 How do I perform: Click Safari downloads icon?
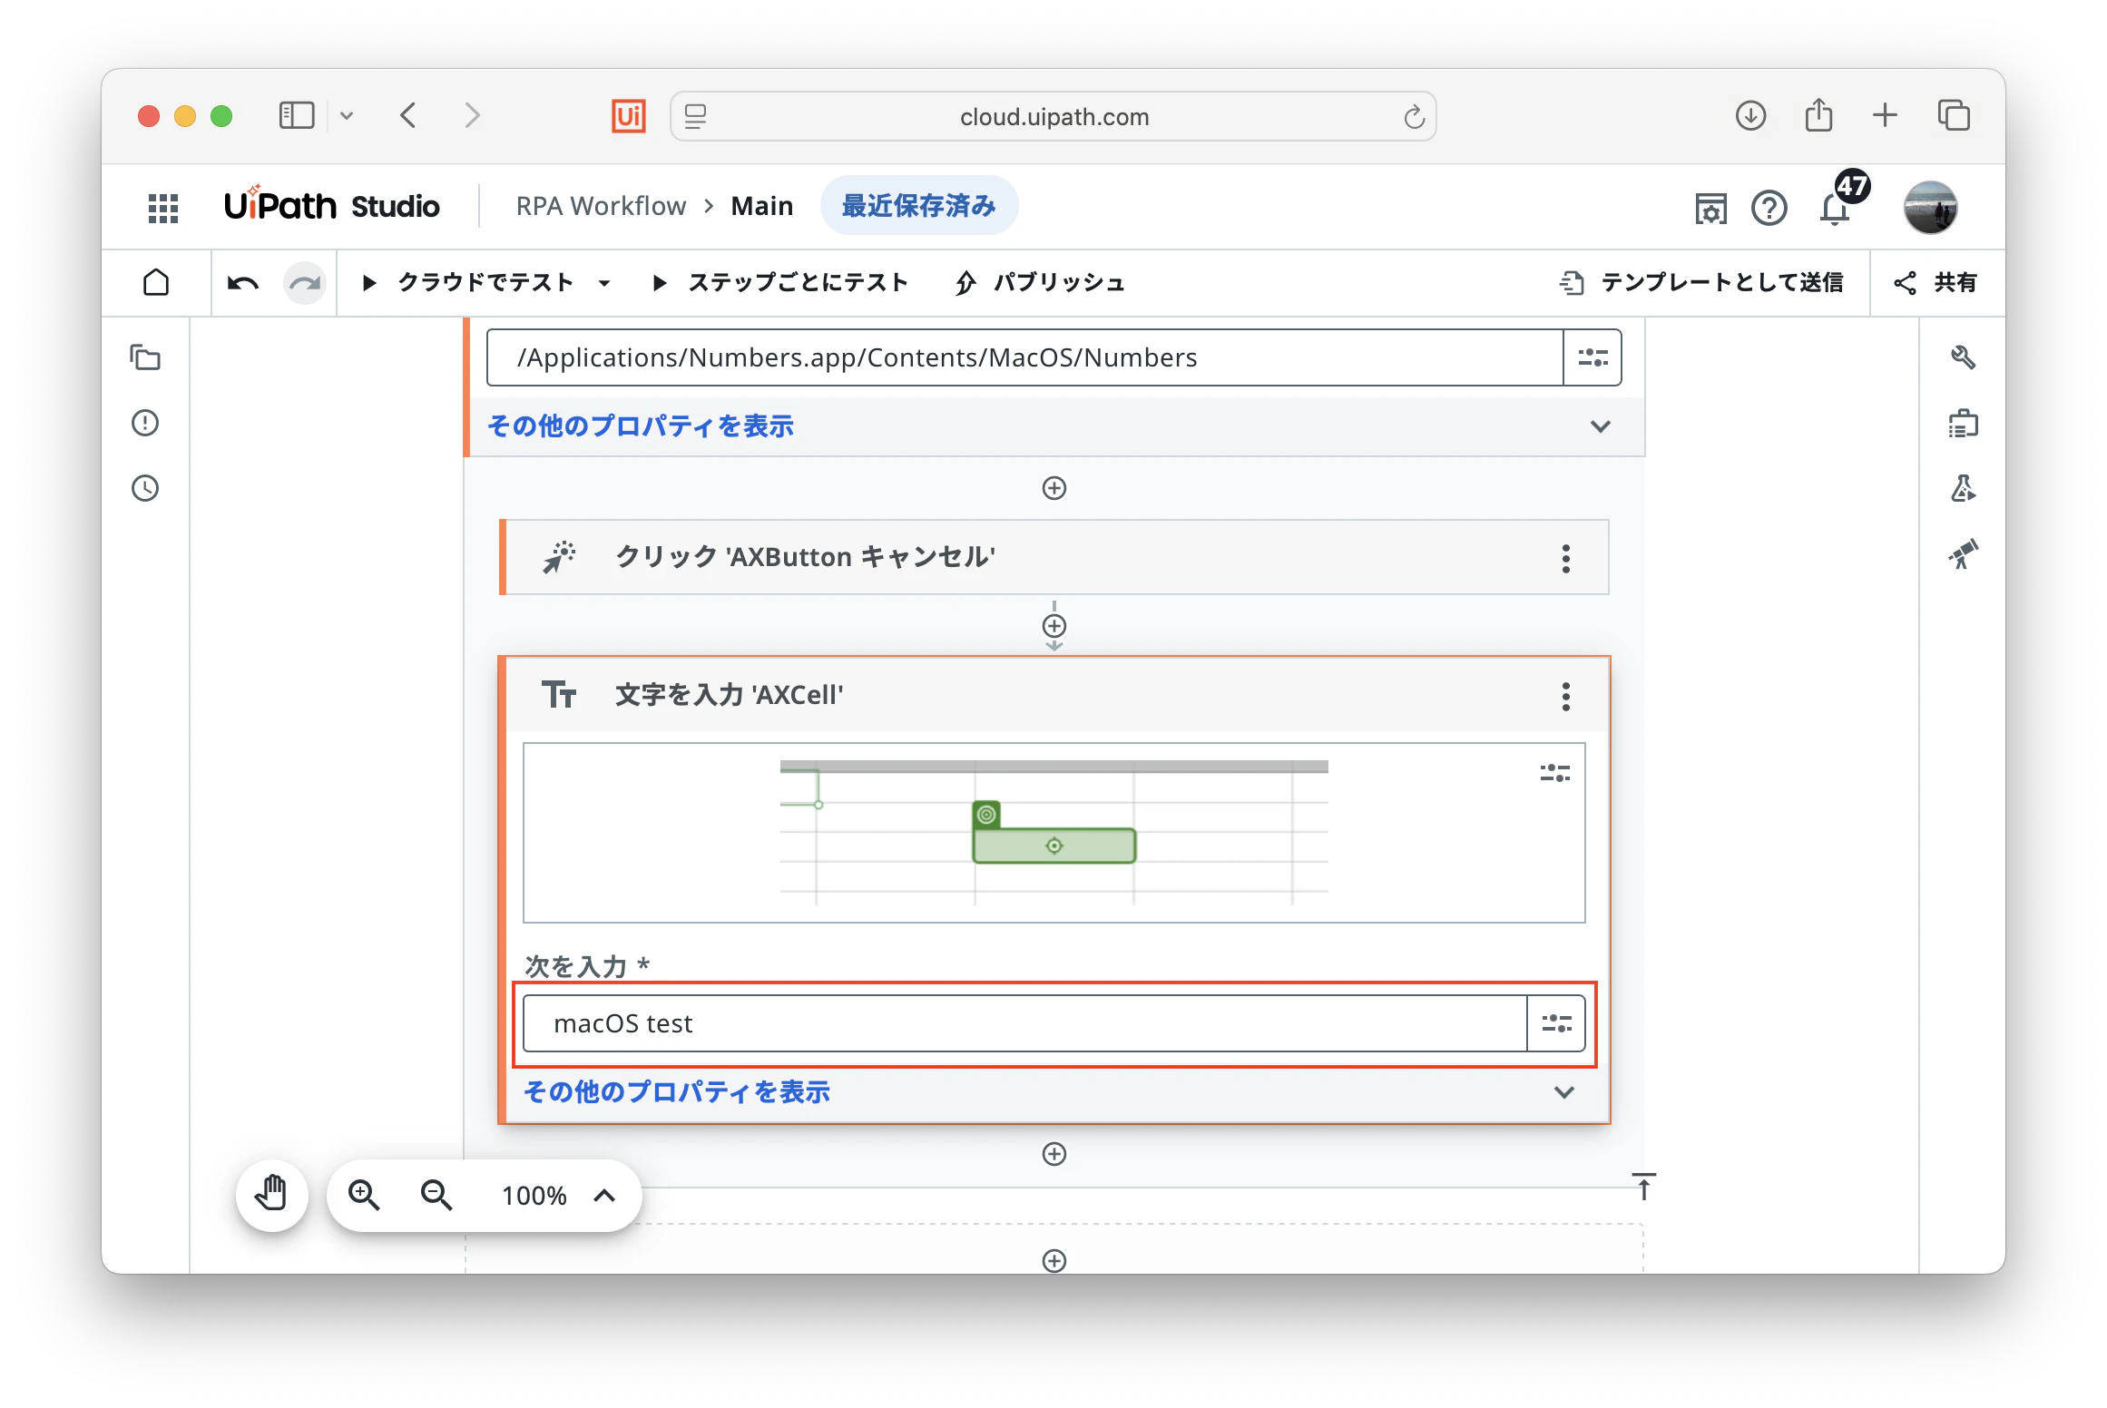[x=1751, y=116]
